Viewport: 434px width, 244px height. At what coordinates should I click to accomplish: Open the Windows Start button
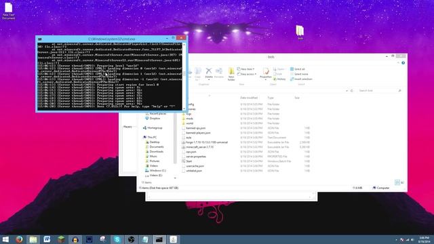point(5,239)
